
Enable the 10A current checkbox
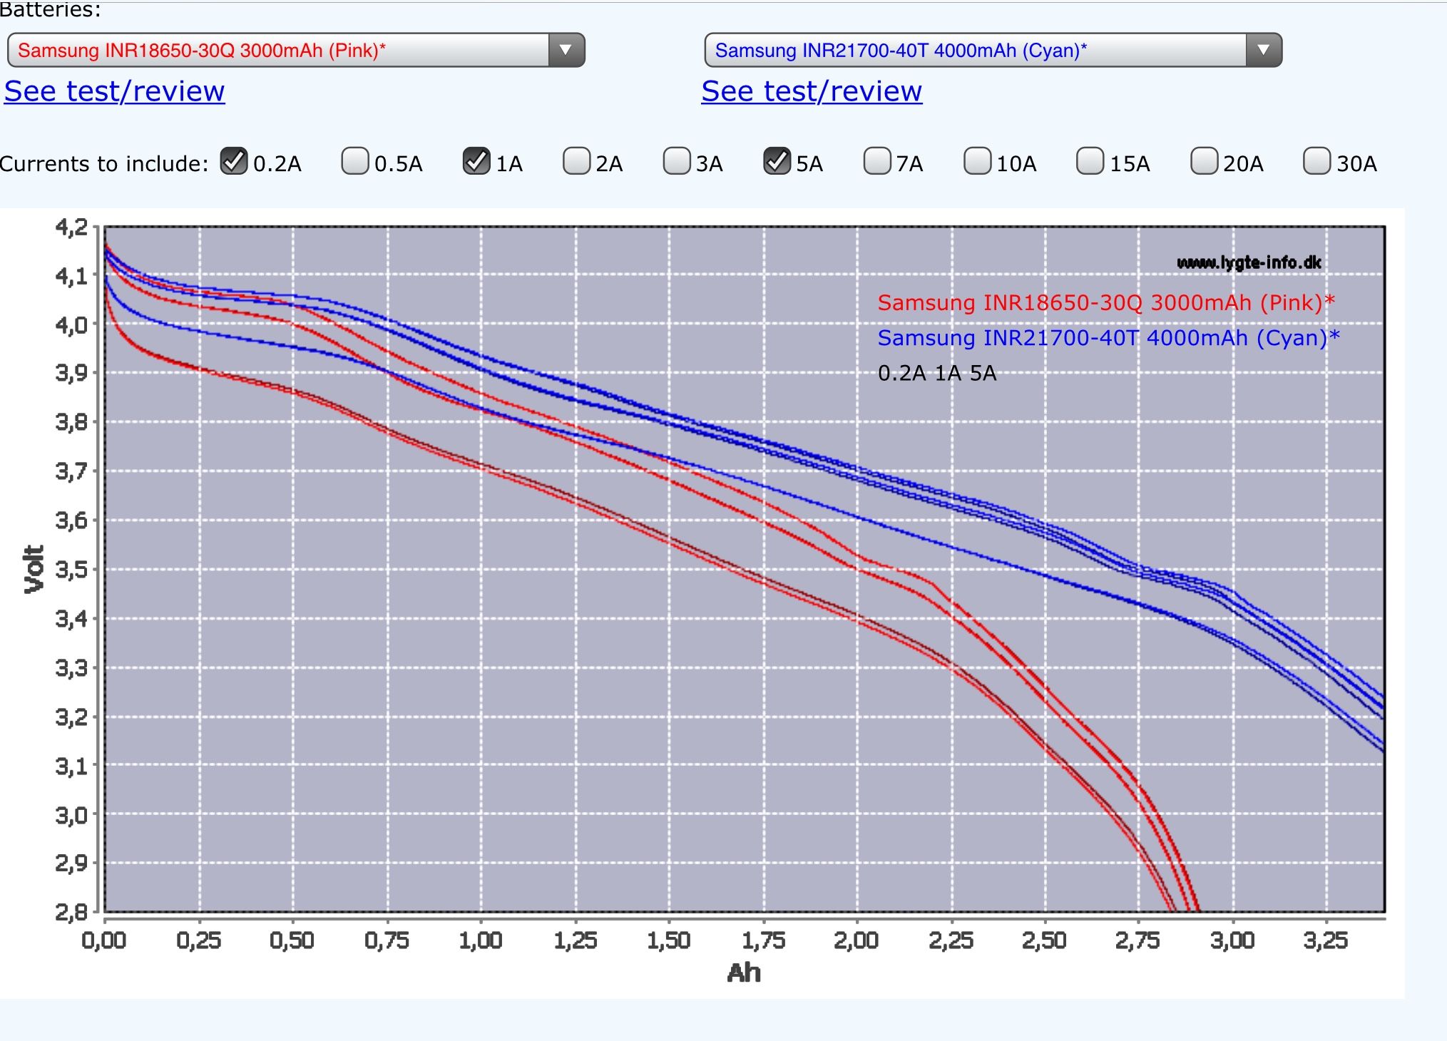(977, 161)
